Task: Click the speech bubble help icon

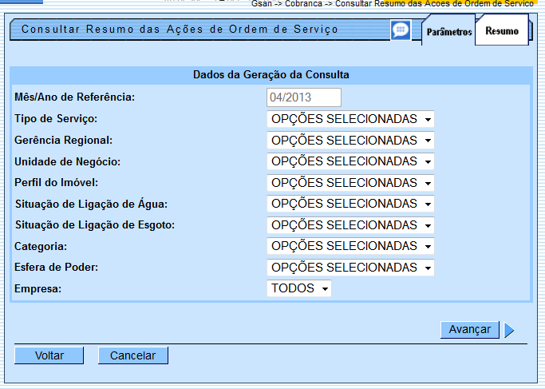Action: click(x=401, y=30)
